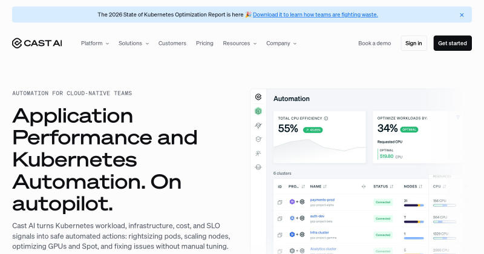Click nodes bar for infra cluster (1 node)
The height and width of the screenshot is (254, 484).
point(414,238)
